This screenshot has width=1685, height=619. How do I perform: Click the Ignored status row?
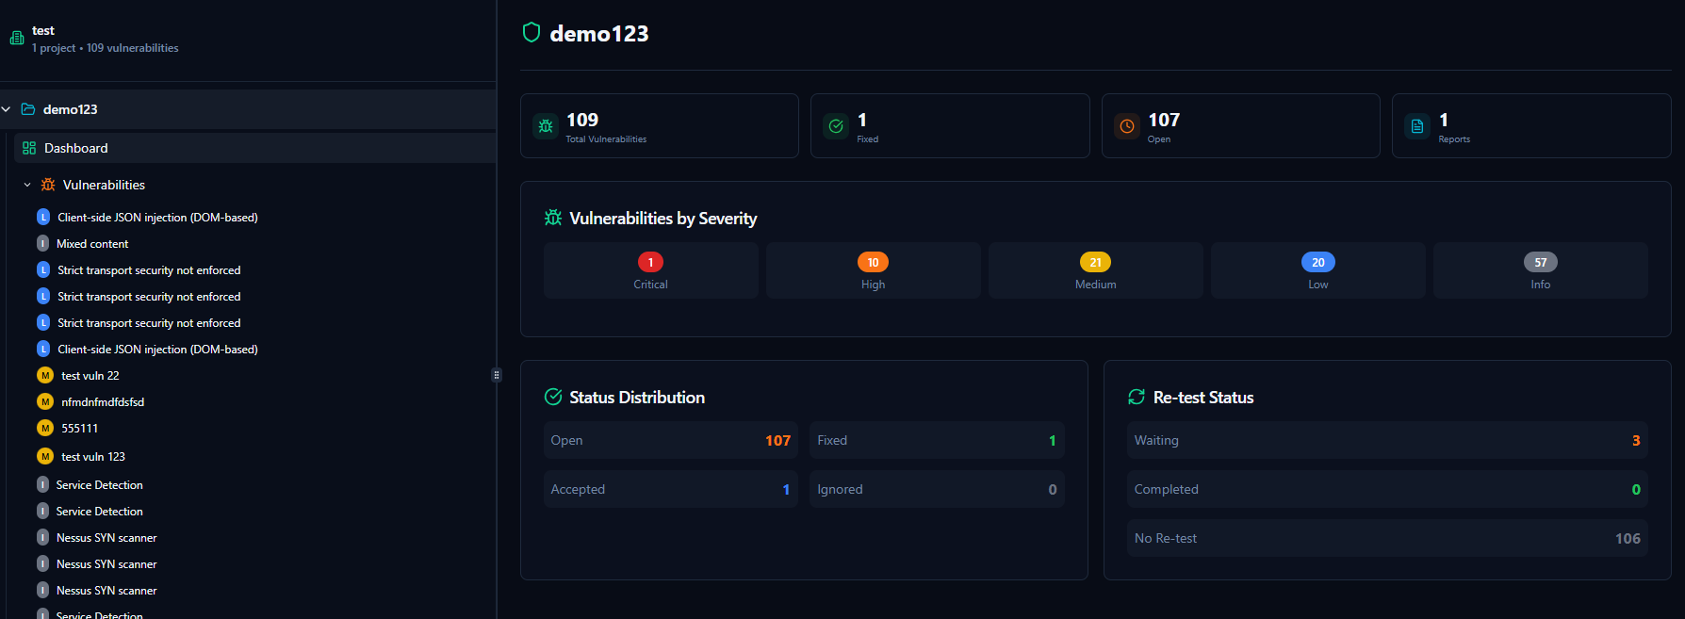[x=937, y=489]
